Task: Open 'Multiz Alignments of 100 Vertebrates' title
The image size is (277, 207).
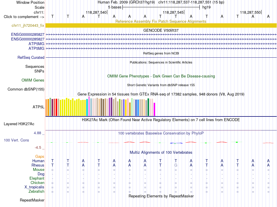Action: coord(161,153)
